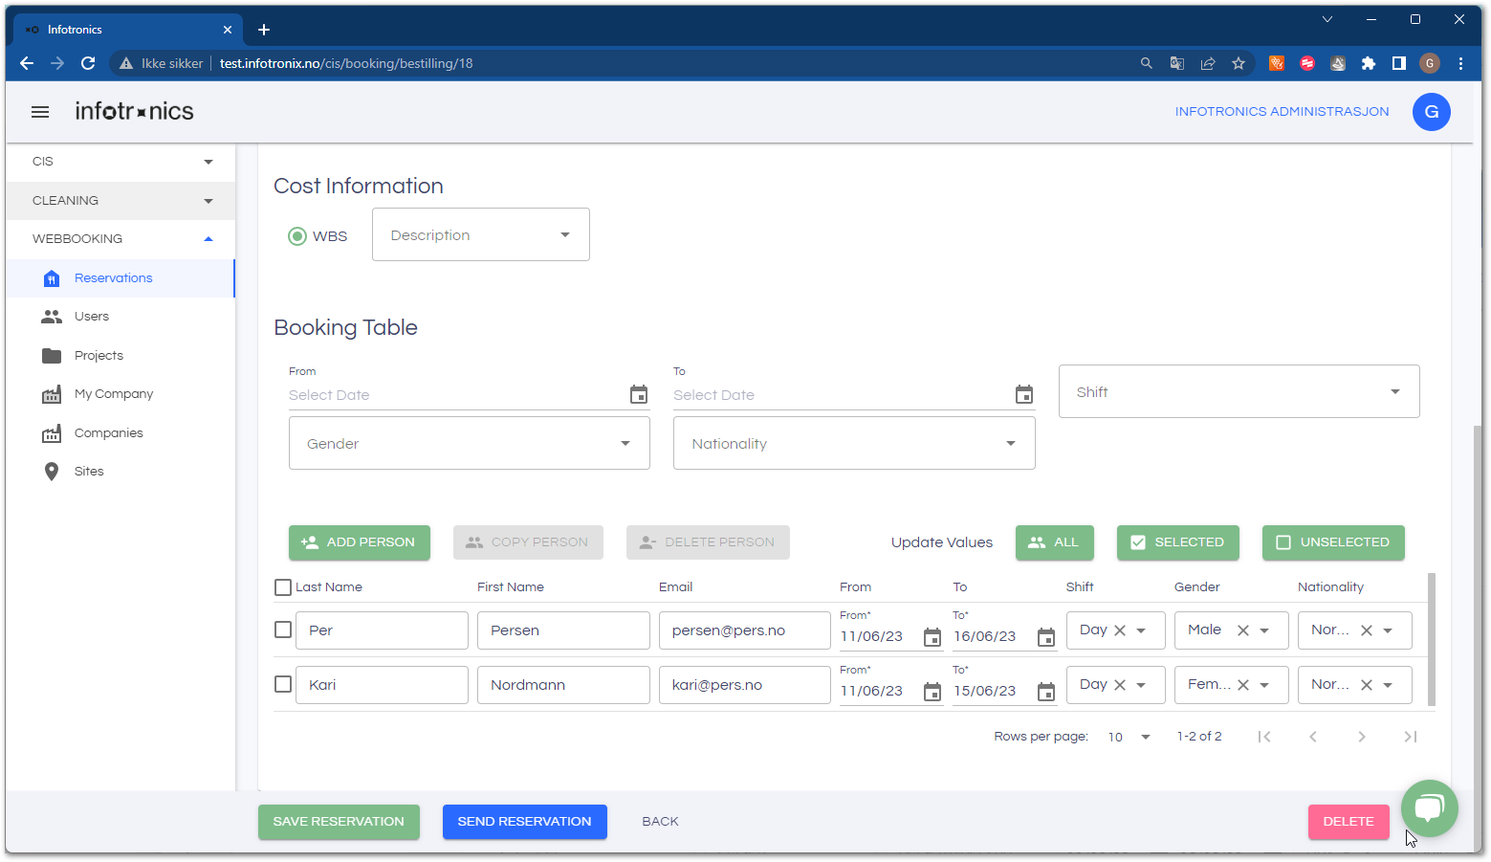
Task: Select the Reservations home icon
Action: pyautogui.click(x=52, y=278)
